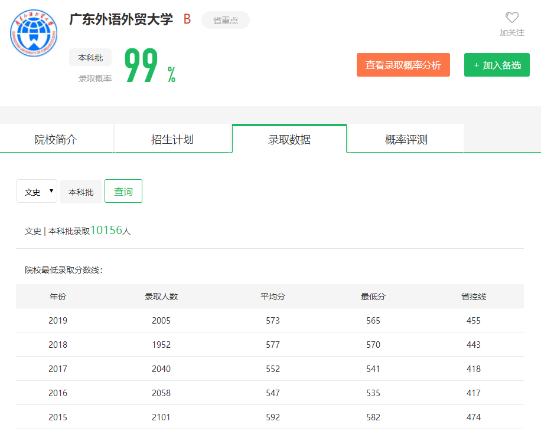This screenshot has width=541, height=438.
Task: Click the 本科批 tag above 录取概率
Action: [90, 58]
